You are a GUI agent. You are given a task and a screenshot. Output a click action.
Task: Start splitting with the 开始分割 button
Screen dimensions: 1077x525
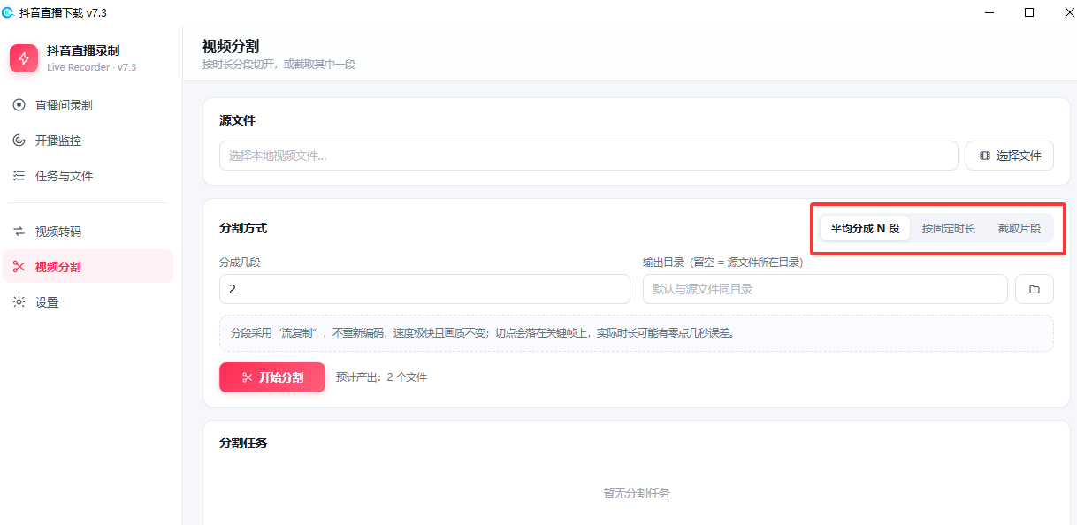(272, 377)
